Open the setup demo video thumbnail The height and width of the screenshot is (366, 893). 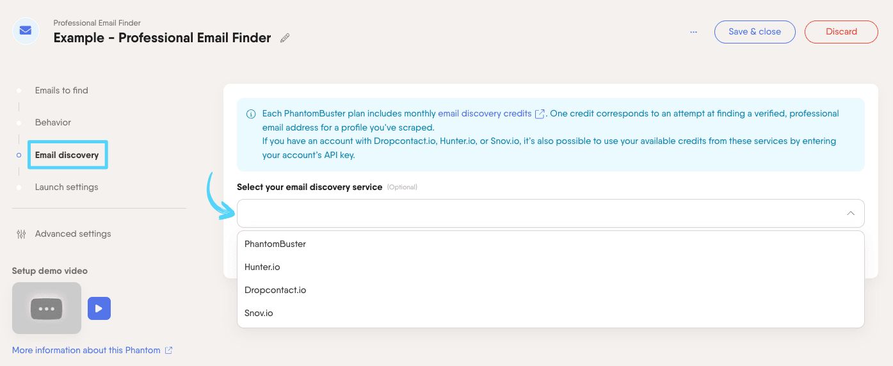pos(47,308)
